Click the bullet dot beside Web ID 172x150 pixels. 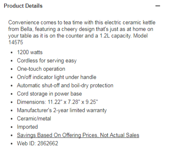(12, 144)
